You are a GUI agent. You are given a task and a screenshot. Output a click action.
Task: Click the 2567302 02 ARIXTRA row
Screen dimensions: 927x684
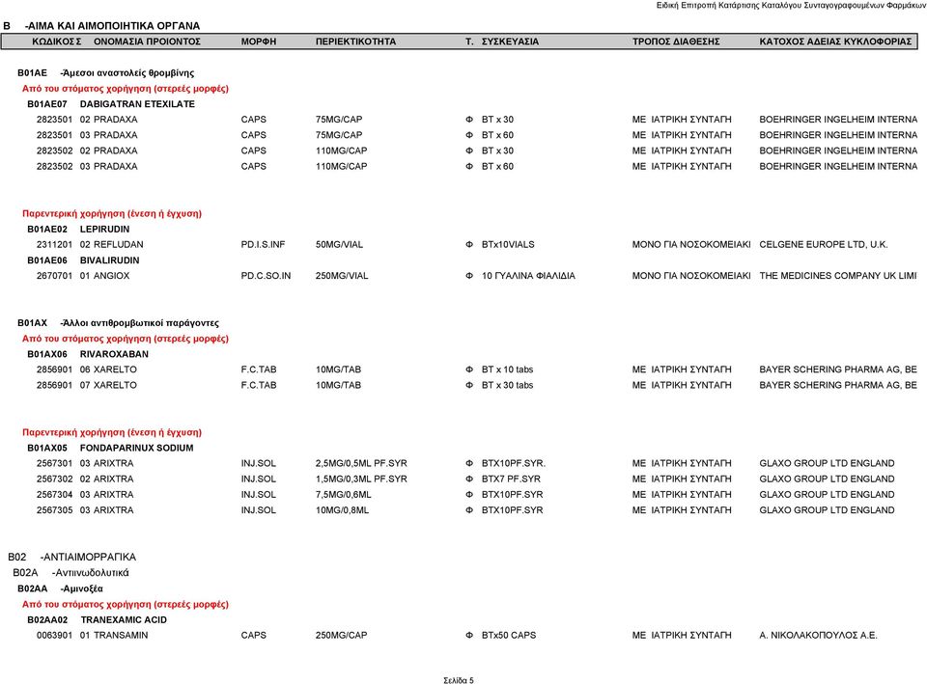tap(465, 479)
